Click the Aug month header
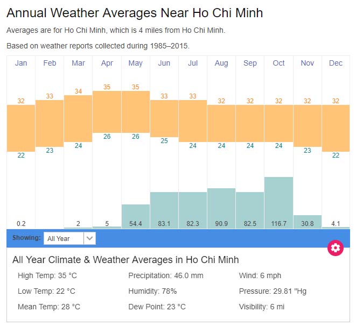The image size is (356, 326). tap(221, 63)
